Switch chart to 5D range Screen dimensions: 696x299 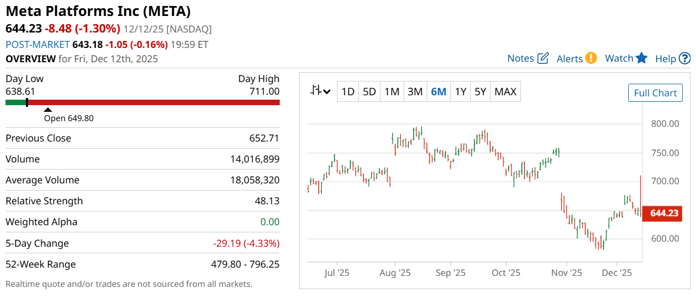[369, 92]
